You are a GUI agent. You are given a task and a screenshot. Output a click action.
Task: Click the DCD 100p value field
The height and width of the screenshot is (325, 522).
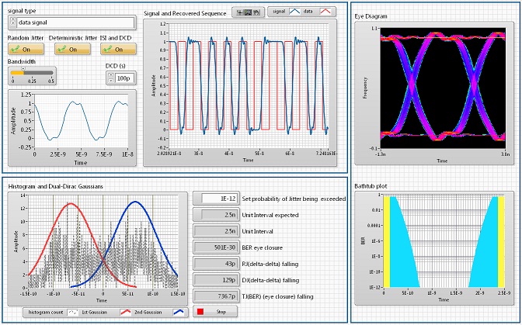point(125,78)
